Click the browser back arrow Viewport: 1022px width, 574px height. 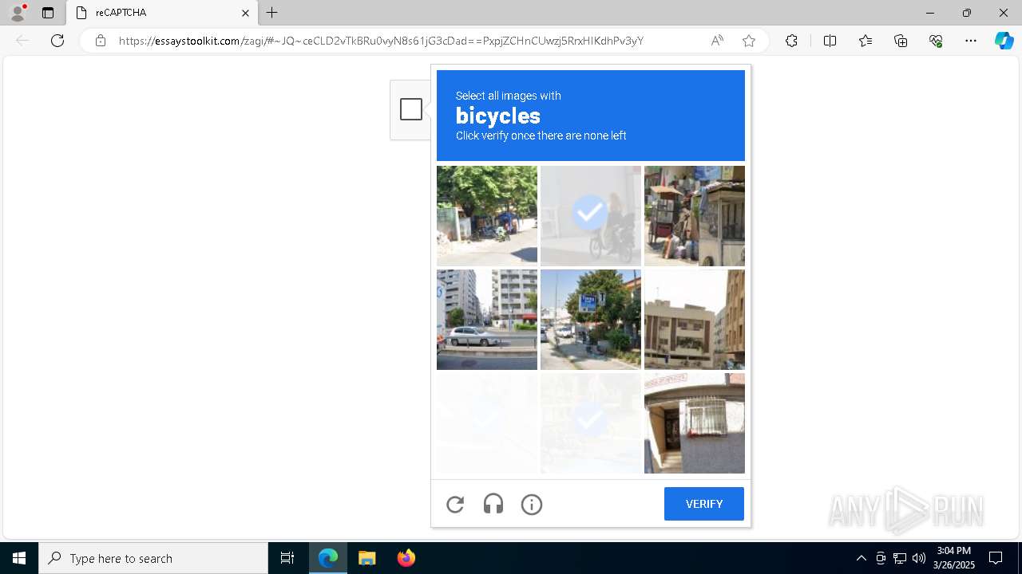[x=22, y=41]
